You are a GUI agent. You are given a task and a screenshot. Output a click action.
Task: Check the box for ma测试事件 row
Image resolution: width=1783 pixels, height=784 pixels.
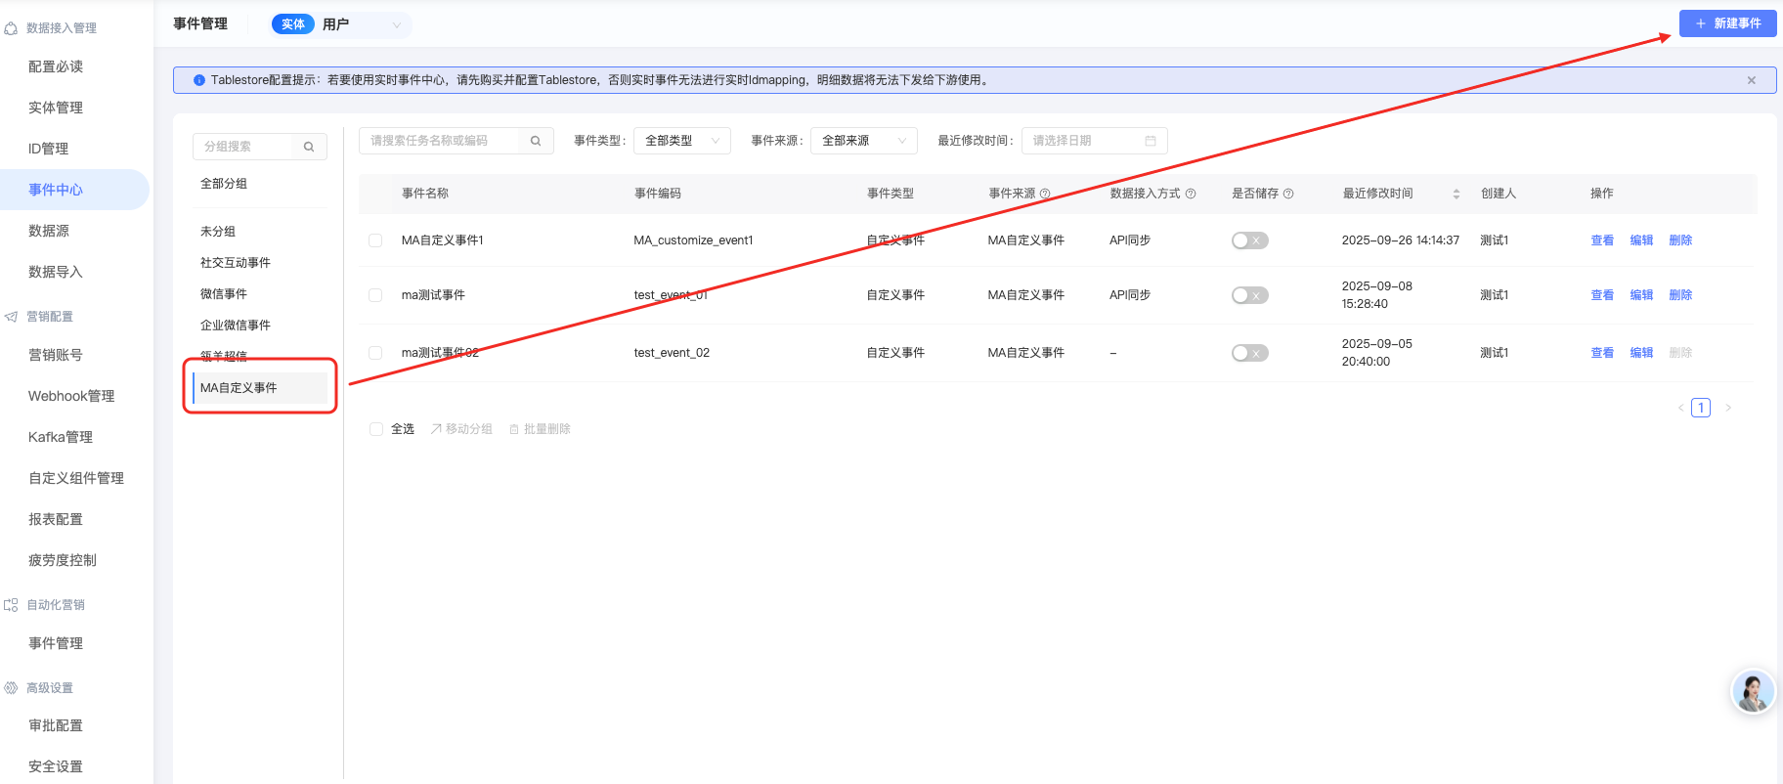375,295
